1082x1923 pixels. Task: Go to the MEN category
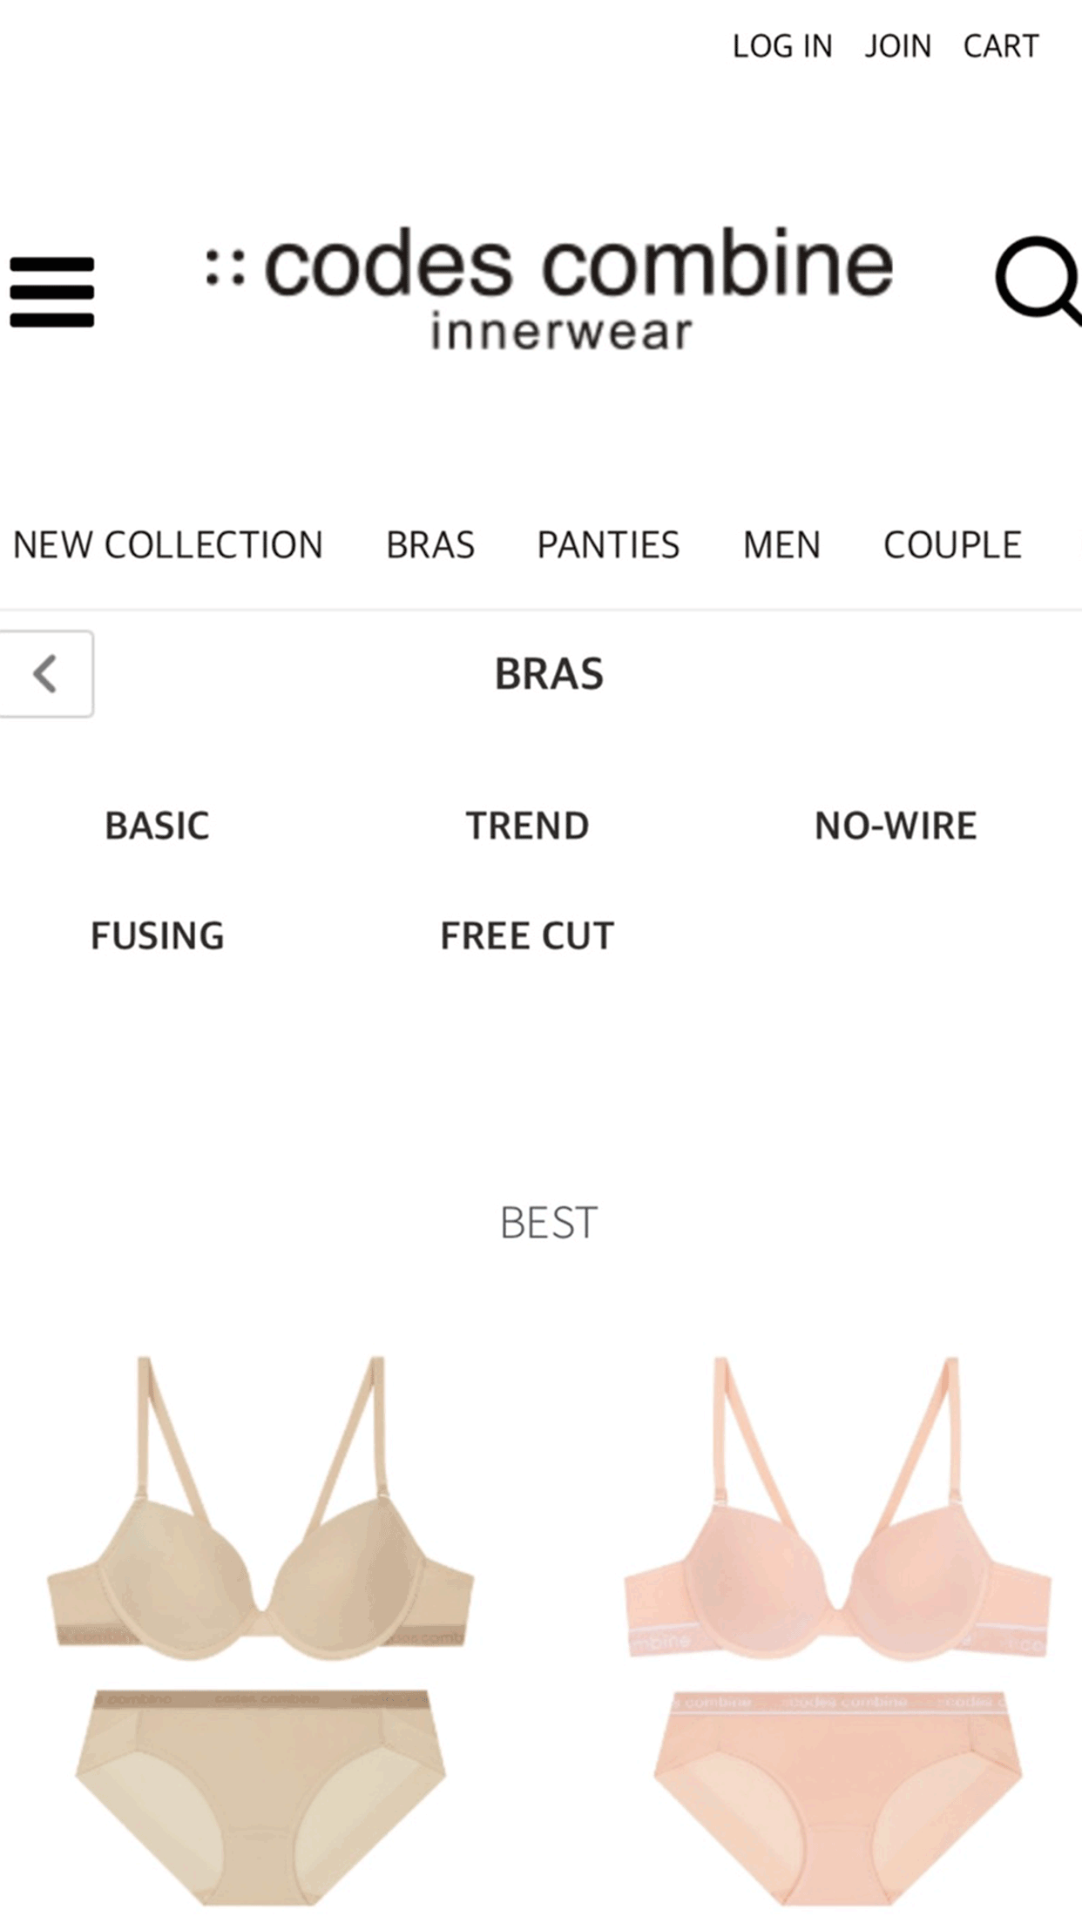tap(781, 545)
